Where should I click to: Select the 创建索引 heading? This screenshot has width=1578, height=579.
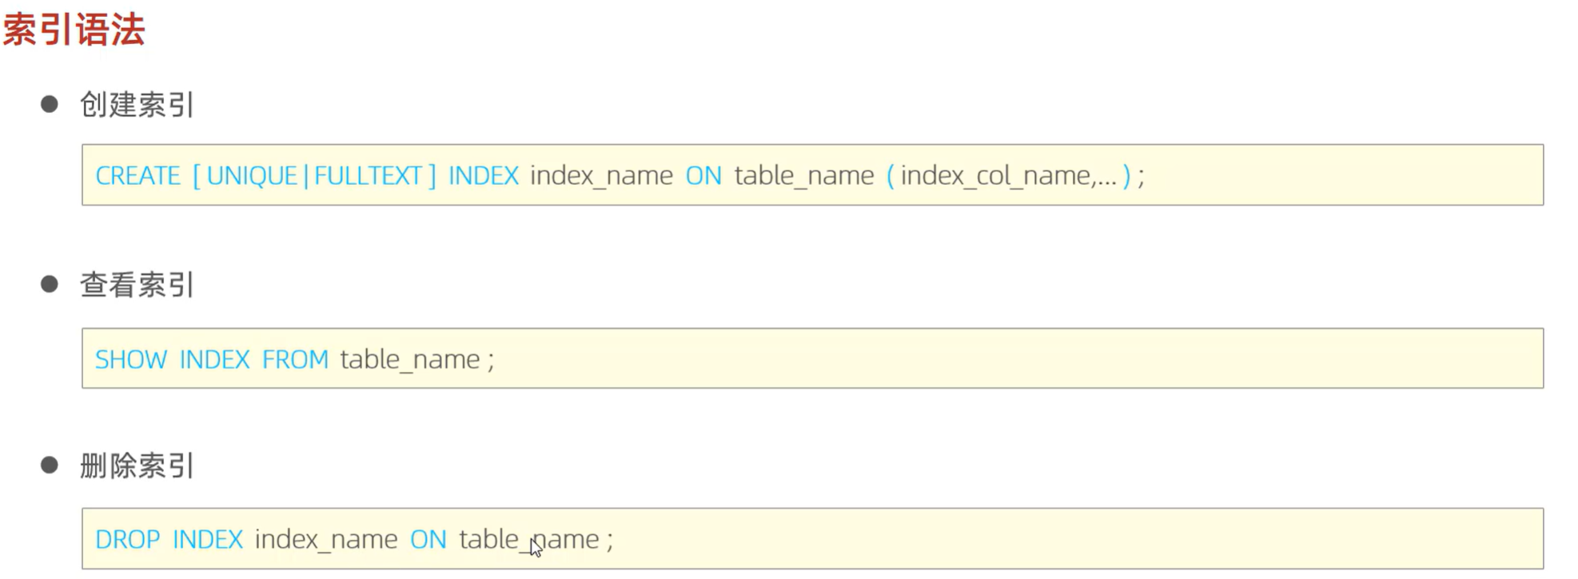coord(137,105)
